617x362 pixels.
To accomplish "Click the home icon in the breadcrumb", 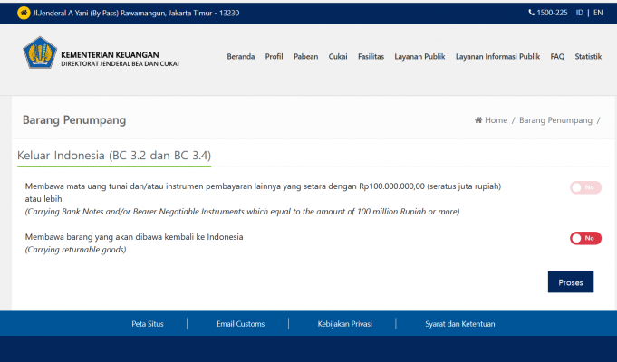I will pyautogui.click(x=478, y=120).
